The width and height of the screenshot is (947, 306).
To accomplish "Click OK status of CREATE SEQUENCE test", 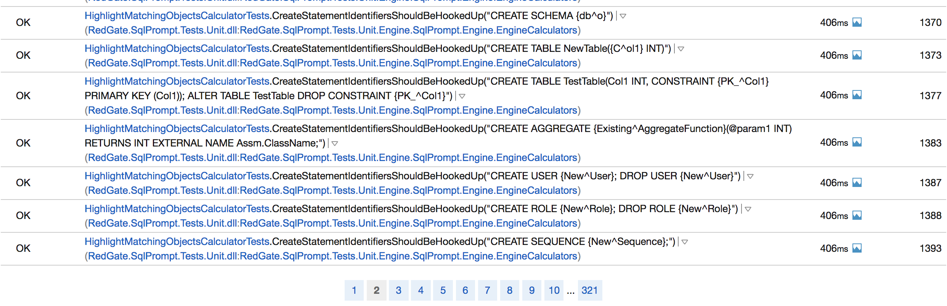I will pos(23,249).
